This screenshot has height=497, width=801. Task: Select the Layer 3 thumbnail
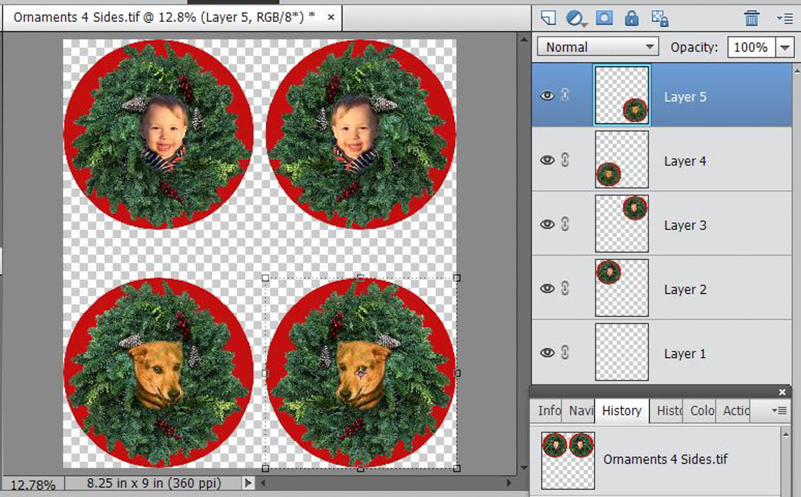point(621,223)
